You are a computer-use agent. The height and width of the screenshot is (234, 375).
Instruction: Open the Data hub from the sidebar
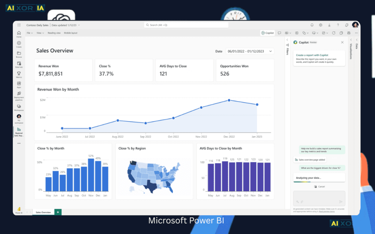19,64
